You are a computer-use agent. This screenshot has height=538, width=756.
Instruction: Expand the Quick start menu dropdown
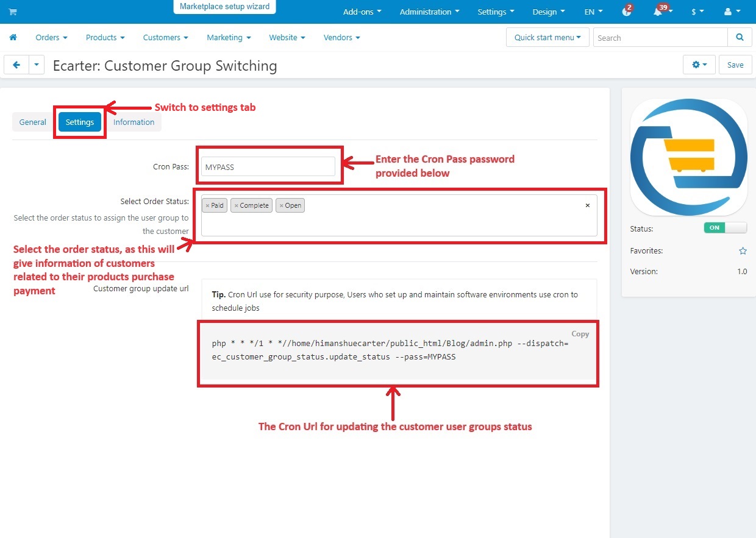click(x=547, y=37)
